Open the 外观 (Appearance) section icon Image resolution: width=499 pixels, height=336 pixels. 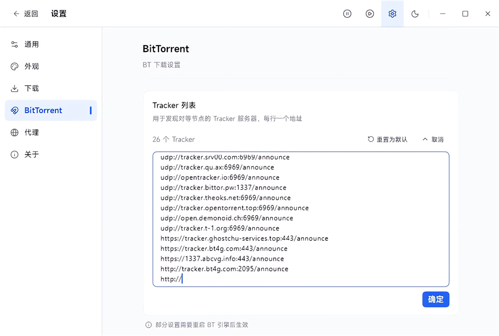[14, 66]
